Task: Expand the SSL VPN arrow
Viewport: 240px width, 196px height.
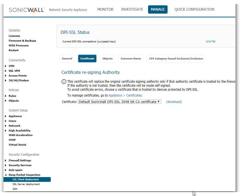Action: coord(6,71)
